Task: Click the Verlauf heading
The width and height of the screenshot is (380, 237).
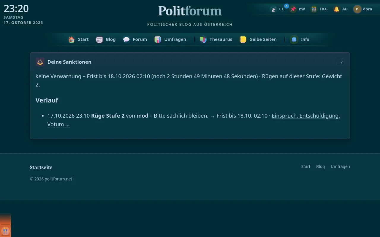Action: pos(47,100)
